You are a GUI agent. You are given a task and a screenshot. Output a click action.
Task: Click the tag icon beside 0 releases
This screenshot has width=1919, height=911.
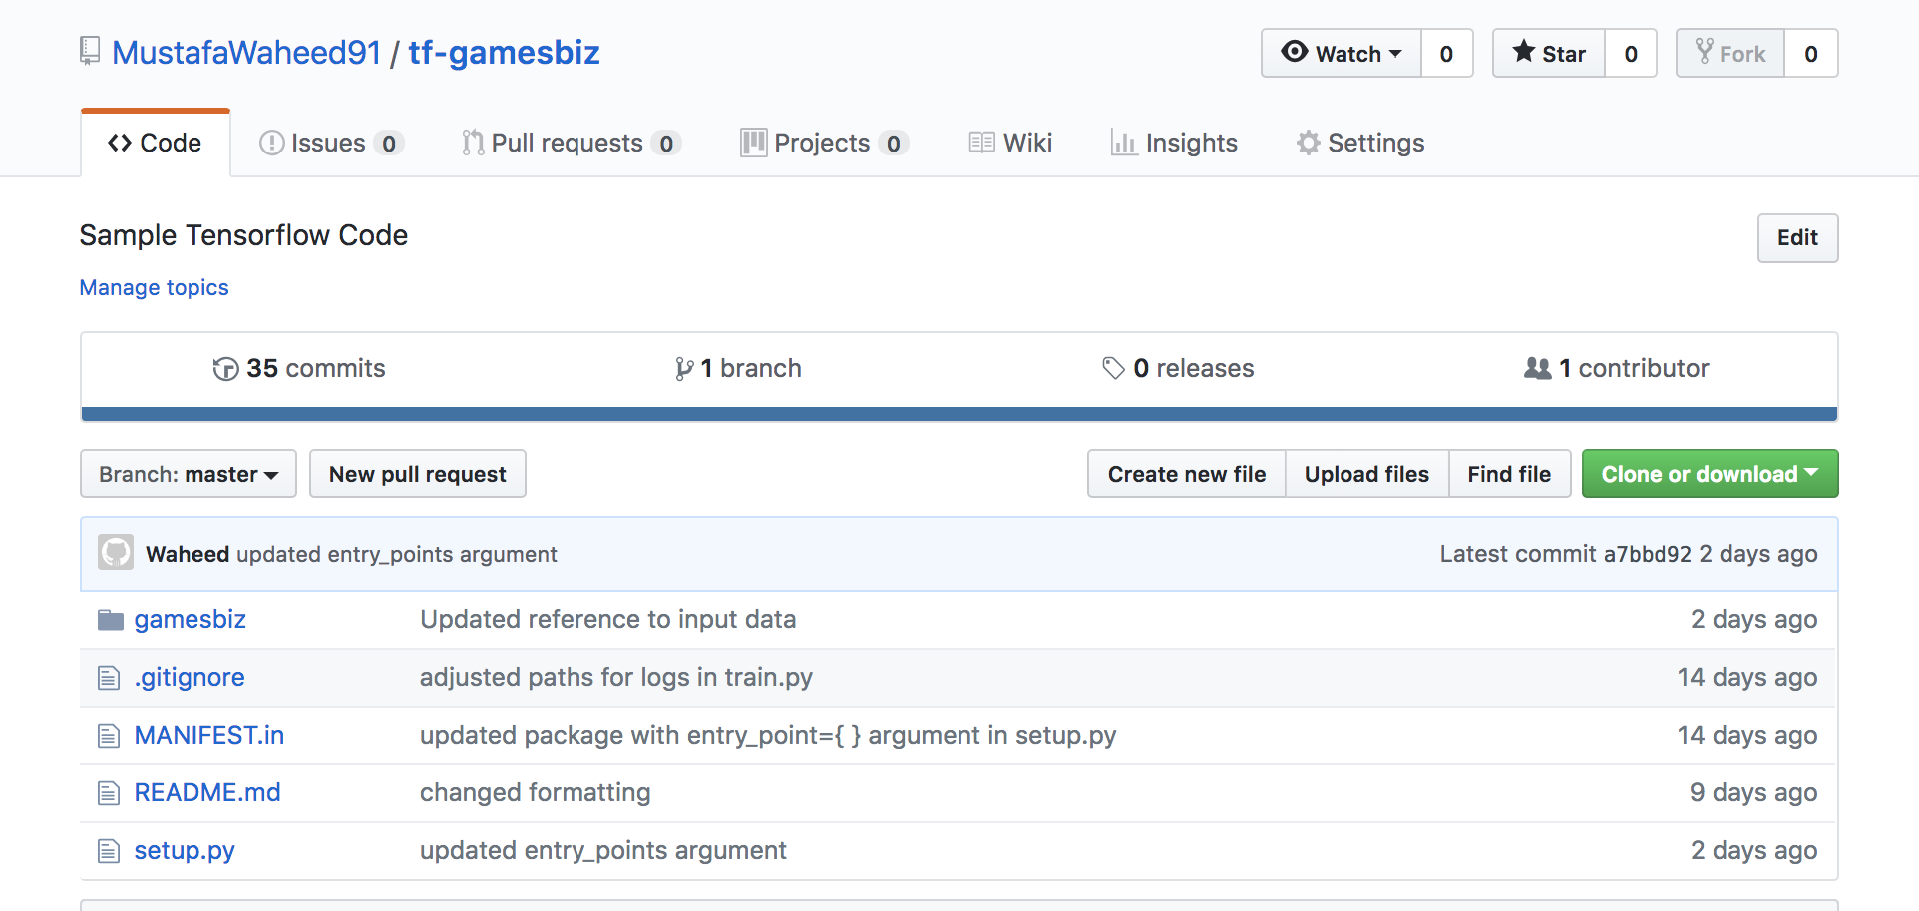[x=1113, y=369]
